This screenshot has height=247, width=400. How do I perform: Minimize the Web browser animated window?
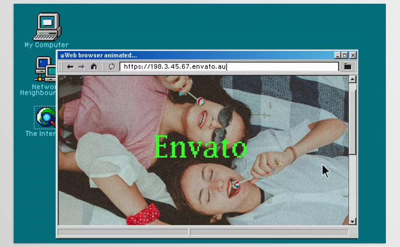[x=337, y=55]
